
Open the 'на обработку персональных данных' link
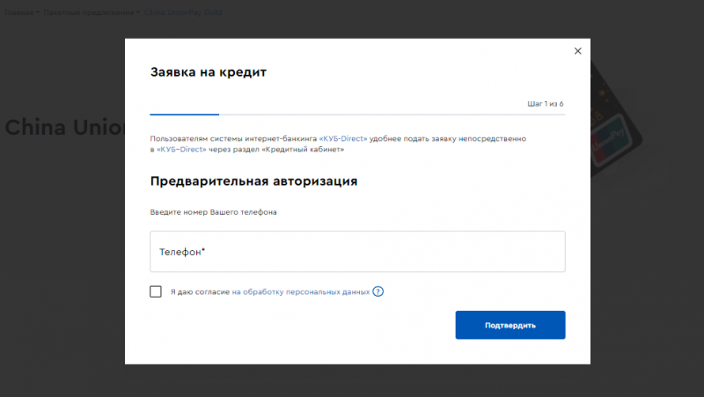[301, 292]
